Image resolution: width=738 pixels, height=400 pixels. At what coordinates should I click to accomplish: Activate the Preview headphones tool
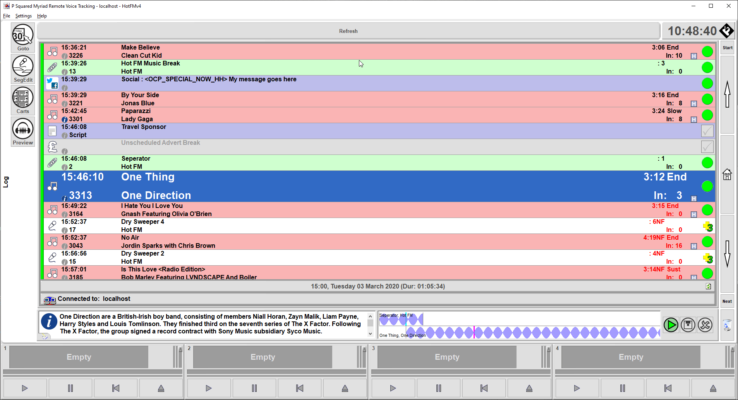(22, 131)
